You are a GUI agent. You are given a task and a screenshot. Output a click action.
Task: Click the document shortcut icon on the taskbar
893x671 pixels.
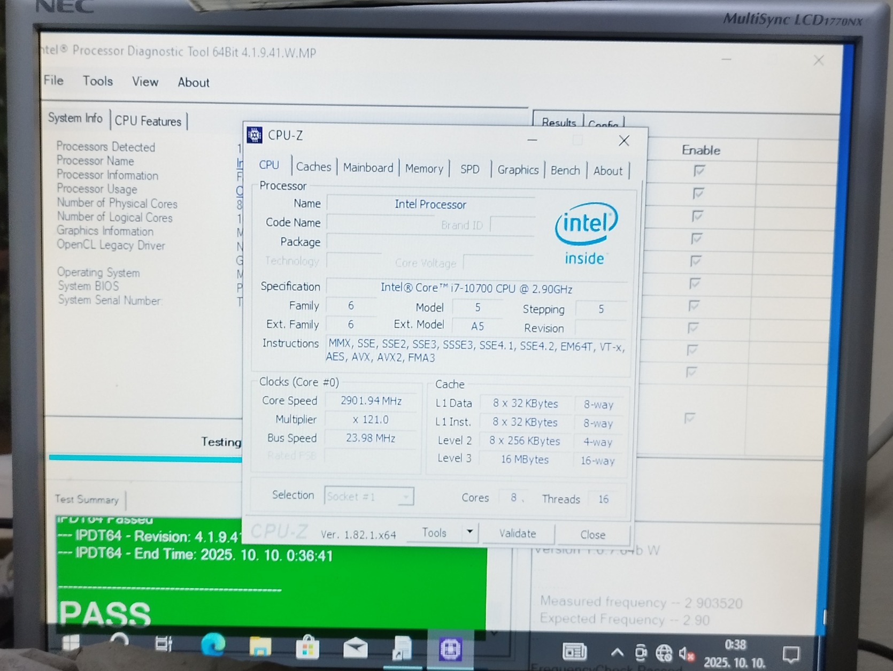coord(402,649)
